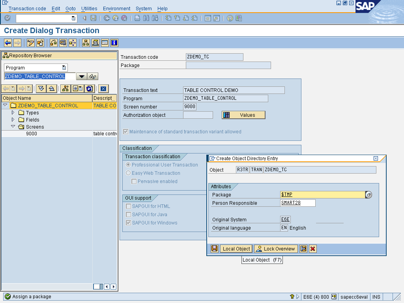
Task: Select the package search help icon beside $TMP
Action: coord(368,195)
